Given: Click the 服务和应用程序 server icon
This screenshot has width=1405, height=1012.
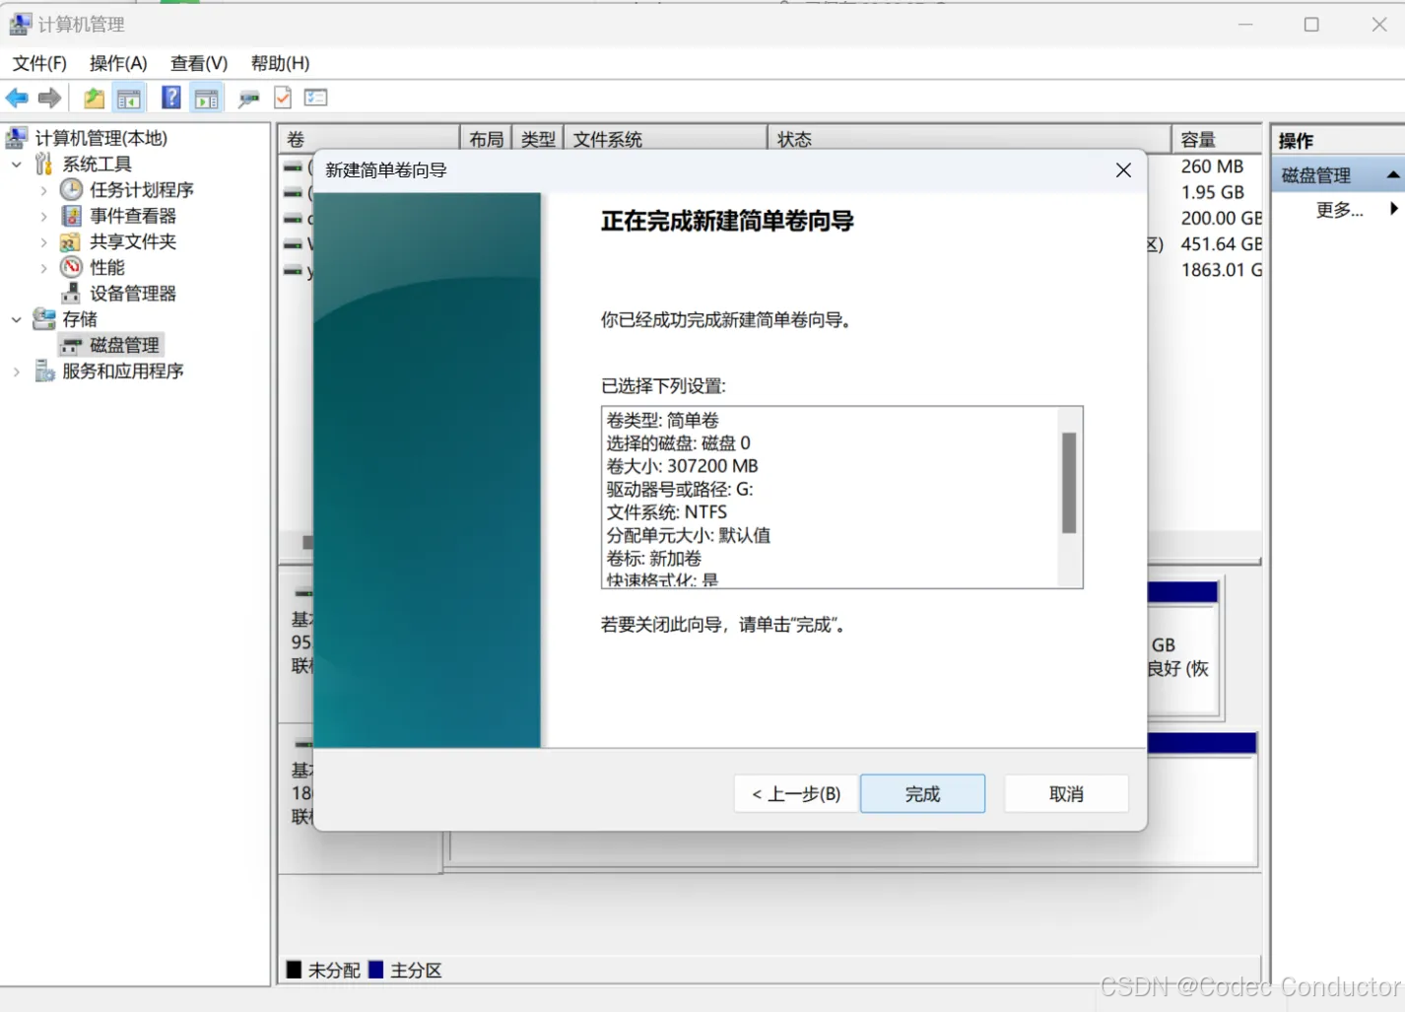Looking at the screenshot, I should tap(44, 371).
